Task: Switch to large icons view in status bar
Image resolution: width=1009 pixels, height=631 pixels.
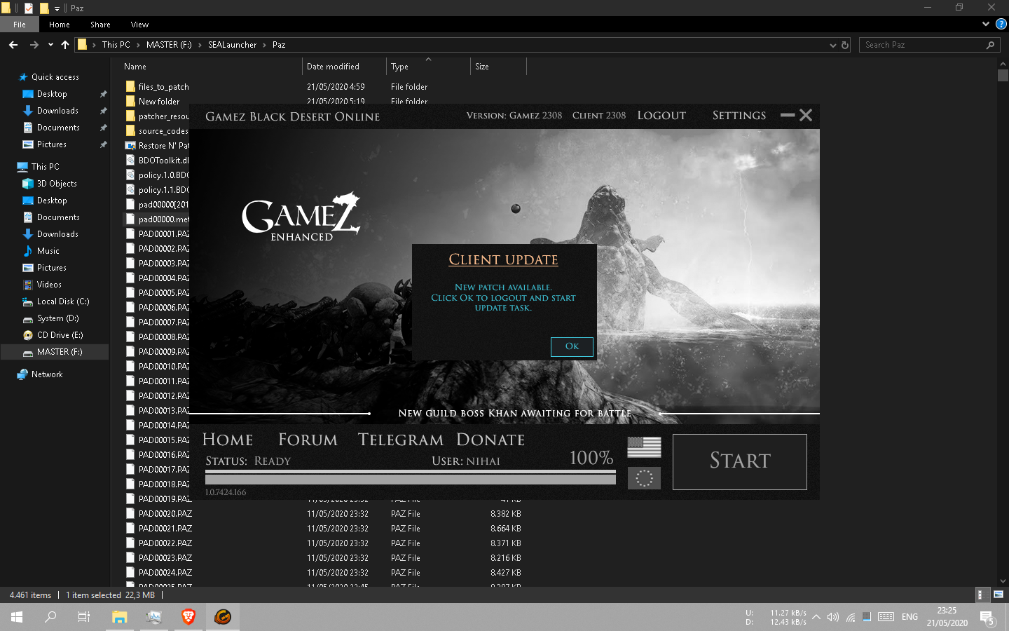Action: [998, 595]
